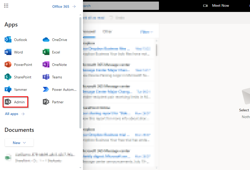Click the app launcher waffle icon

coord(6,6)
